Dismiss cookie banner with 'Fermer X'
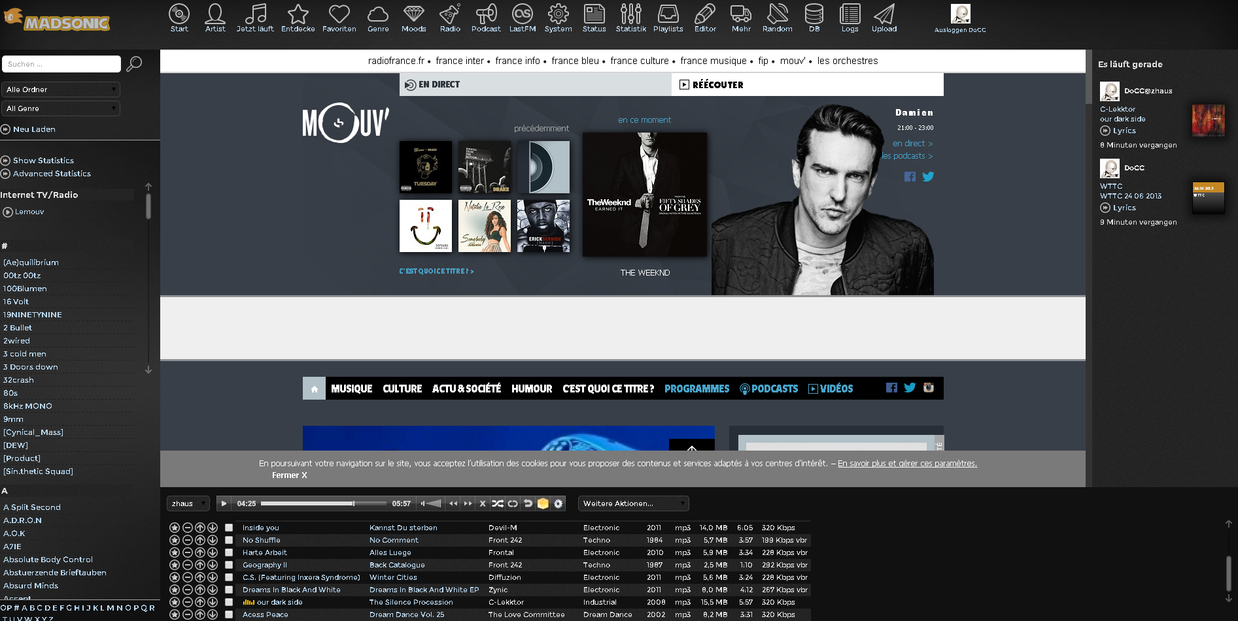The height and width of the screenshot is (621, 1238). tap(289, 475)
